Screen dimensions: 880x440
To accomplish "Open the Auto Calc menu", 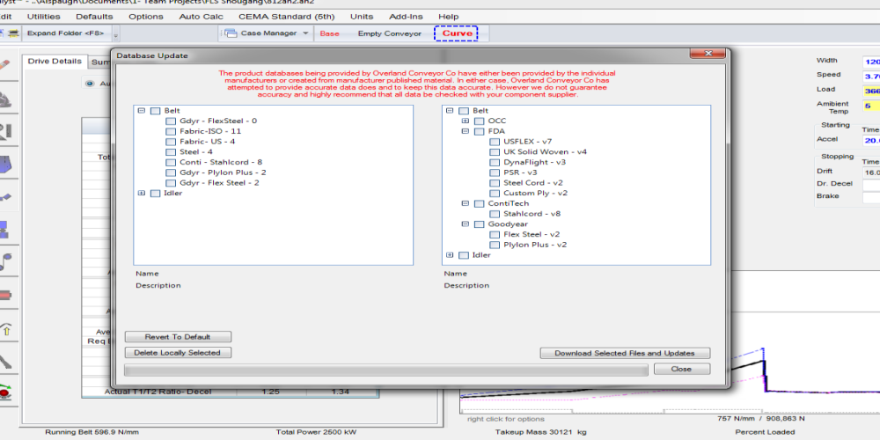I will tap(201, 17).
